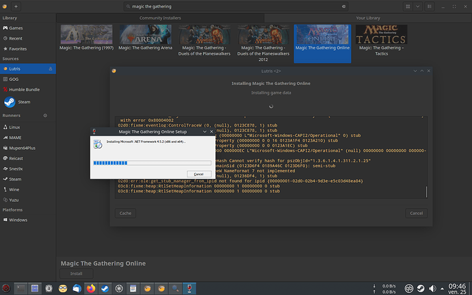472x295 pixels.
Task: Select the Yuzu runner
Action: pos(27,200)
